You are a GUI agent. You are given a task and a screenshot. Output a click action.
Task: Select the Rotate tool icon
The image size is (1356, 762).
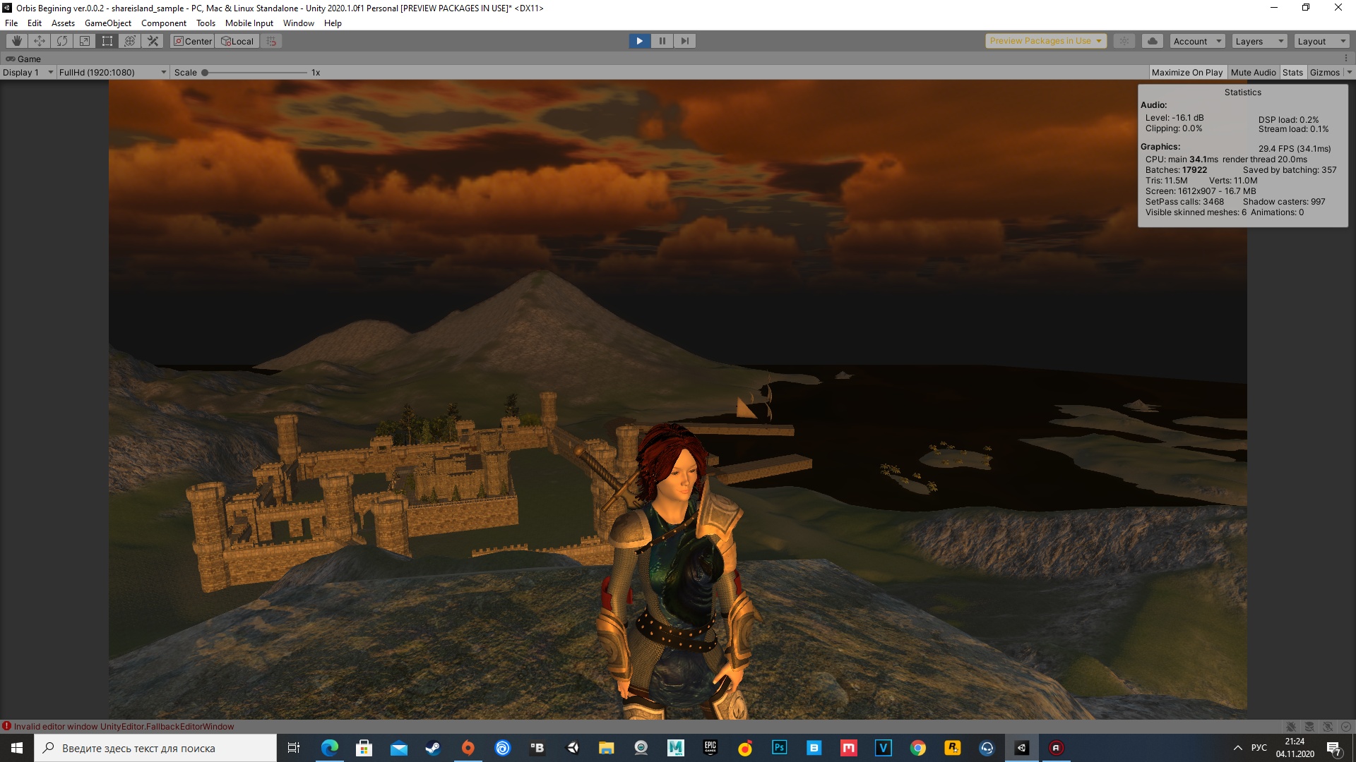(62, 41)
